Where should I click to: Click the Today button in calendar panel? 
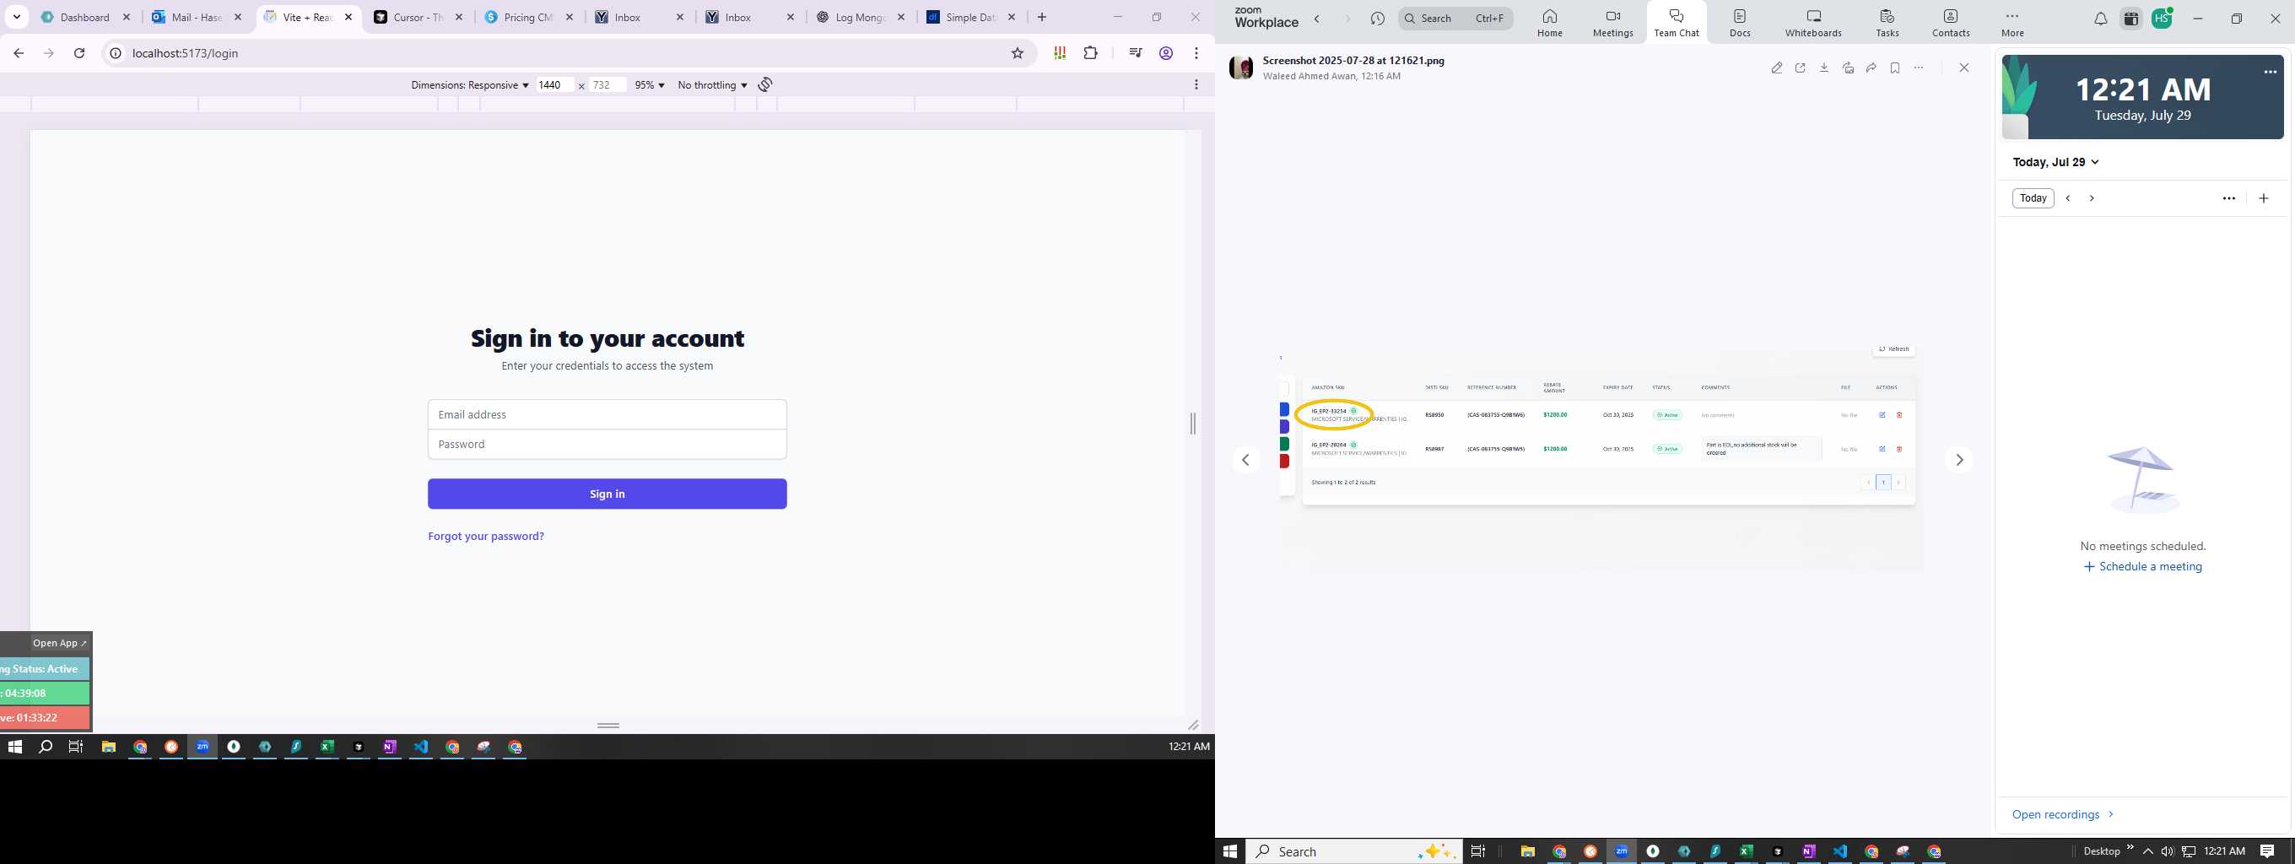[2033, 197]
